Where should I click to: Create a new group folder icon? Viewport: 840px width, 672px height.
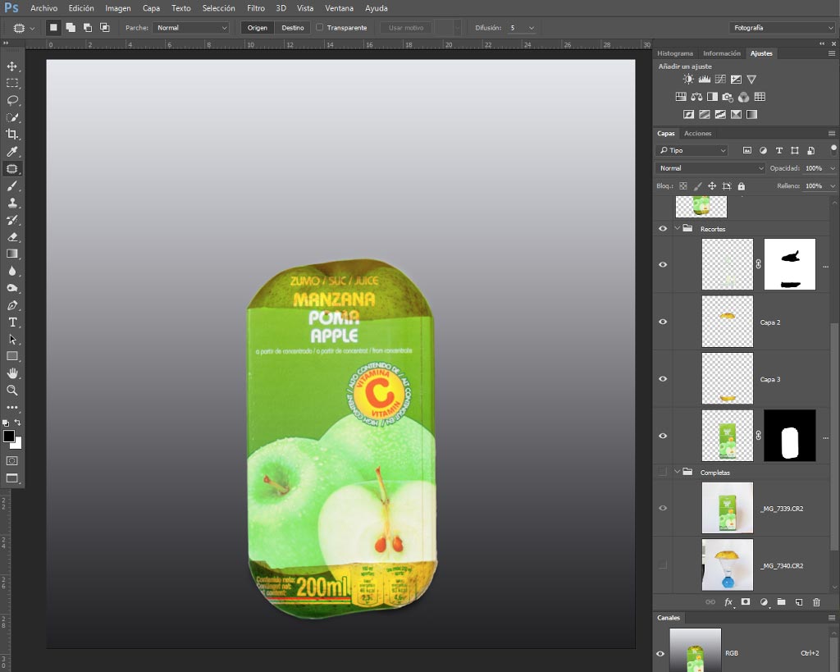(781, 601)
